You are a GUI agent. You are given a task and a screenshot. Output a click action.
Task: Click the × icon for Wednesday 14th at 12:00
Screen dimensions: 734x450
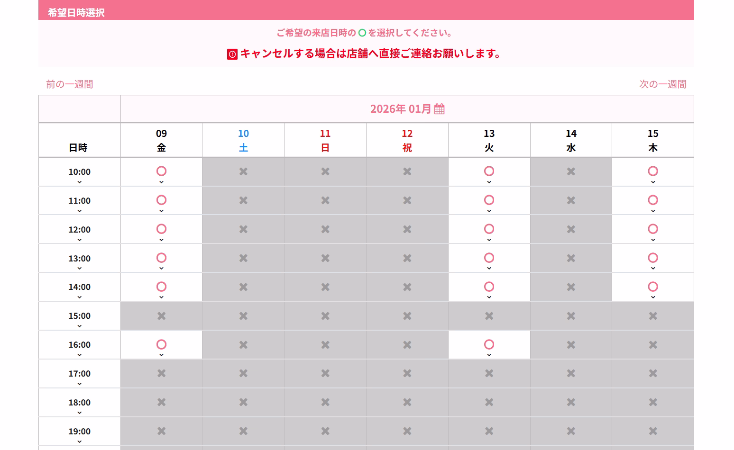click(x=571, y=229)
